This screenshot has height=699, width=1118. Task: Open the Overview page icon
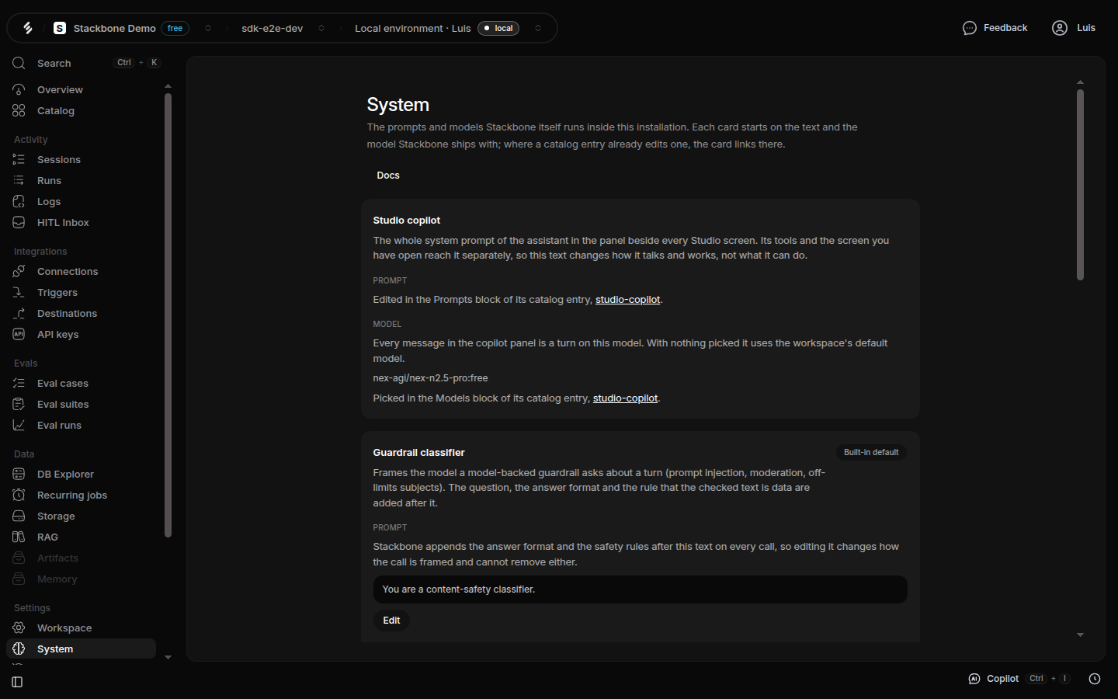[x=19, y=89]
